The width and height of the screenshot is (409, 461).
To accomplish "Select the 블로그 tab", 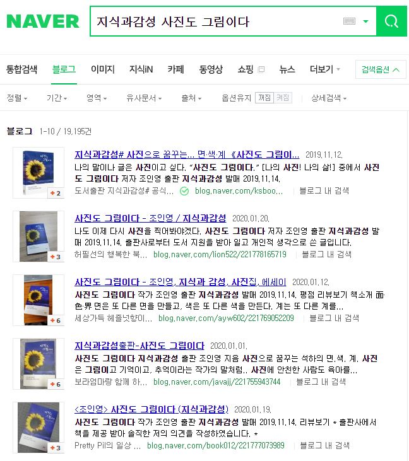I will [x=64, y=69].
